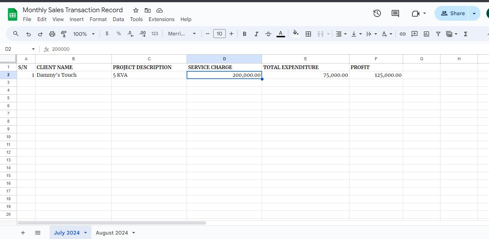Image resolution: width=489 pixels, height=239 pixels.
Task: Expand the font family dropdown
Action: [x=182, y=34]
